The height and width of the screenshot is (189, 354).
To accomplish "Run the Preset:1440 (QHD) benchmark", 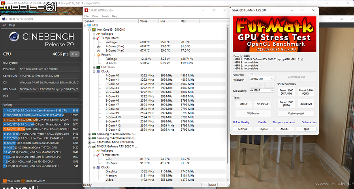I will [x=306, y=92].
